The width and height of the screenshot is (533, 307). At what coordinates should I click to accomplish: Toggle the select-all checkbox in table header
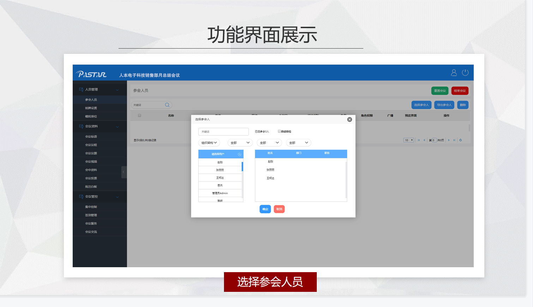(x=139, y=115)
